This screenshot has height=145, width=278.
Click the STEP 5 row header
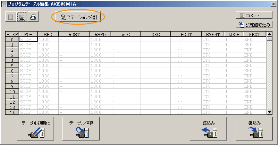(12, 66)
